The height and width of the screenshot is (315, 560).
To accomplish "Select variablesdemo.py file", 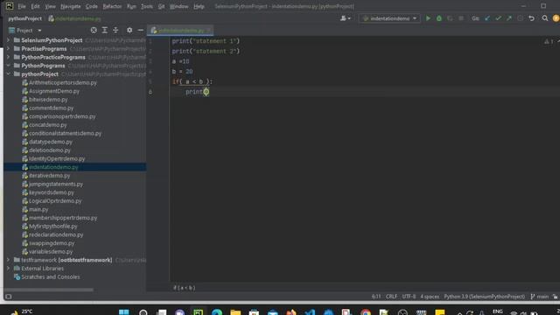I will coord(51,251).
